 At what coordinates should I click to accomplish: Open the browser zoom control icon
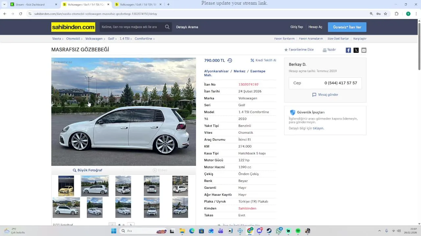tap(371, 14)
